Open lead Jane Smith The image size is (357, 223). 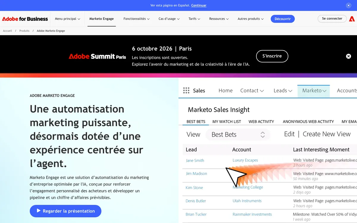[x=195, y=161]
